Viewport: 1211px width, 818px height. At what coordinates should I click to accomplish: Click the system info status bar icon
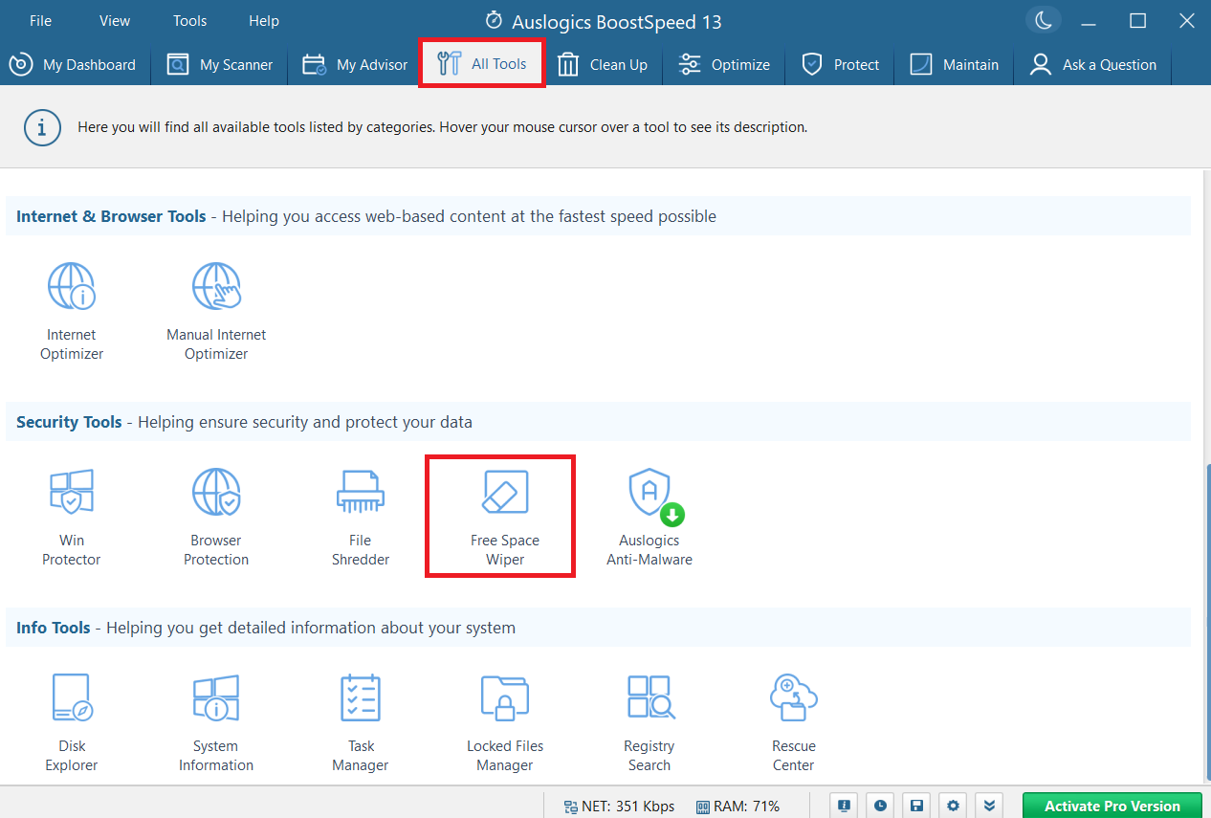click(x=843, y=806)
